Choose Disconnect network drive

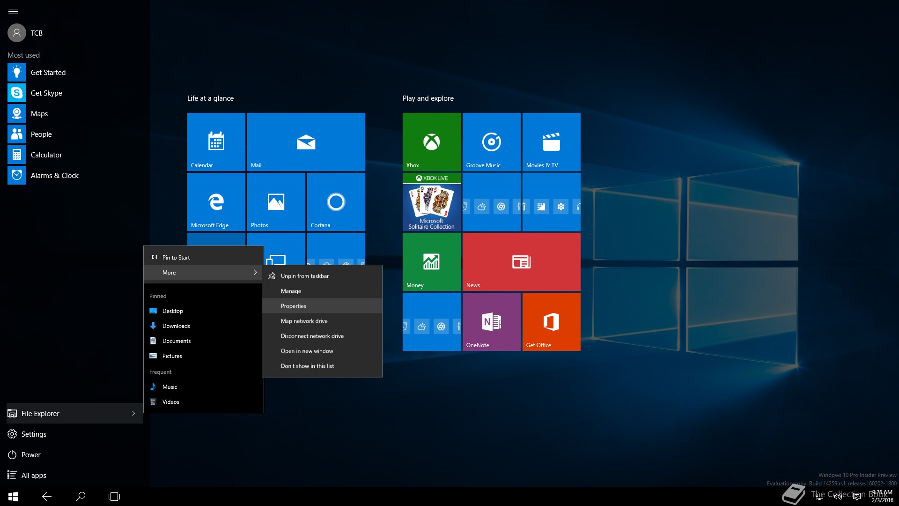pos(322,336)
